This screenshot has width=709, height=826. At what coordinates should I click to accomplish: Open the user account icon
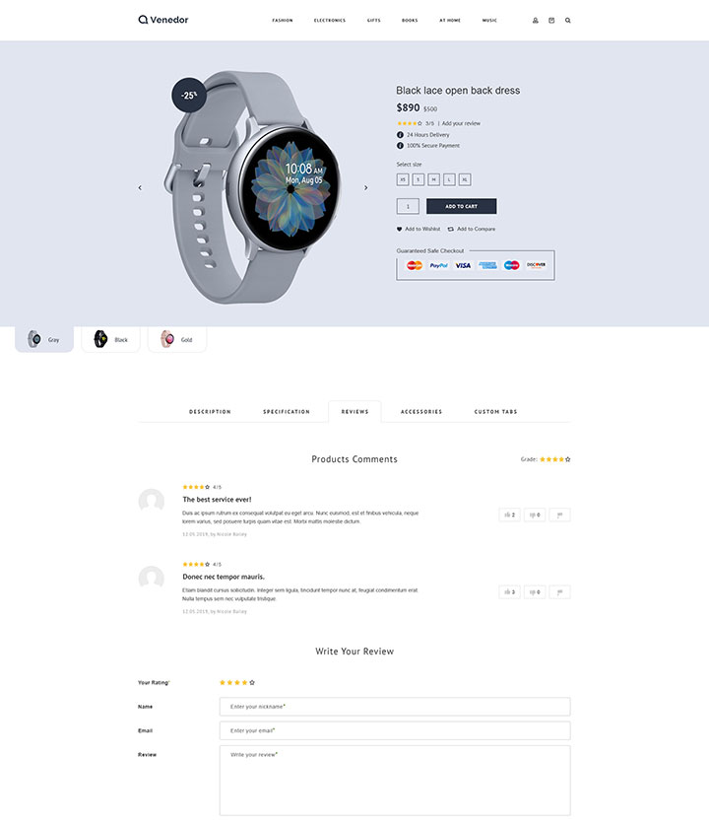pos(536,21)
